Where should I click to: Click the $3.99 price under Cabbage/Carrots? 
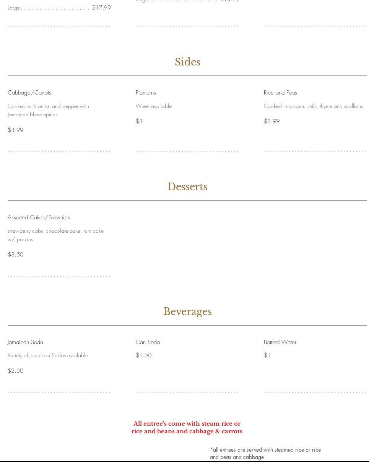[x=16, y=130]
